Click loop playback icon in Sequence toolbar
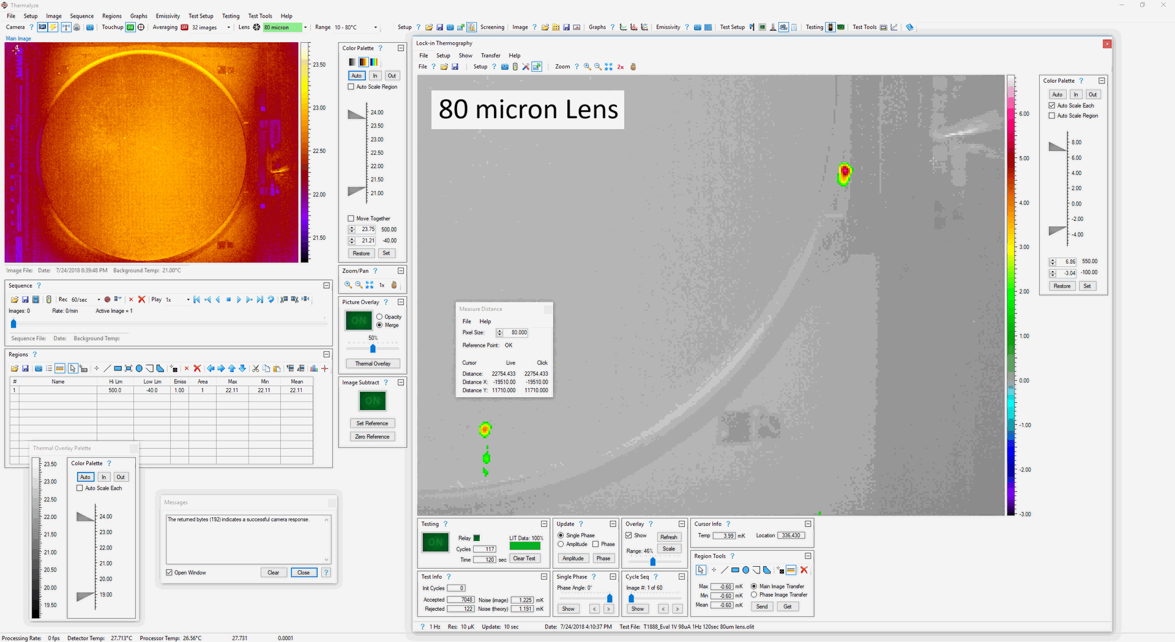The image size is (1175, 642). click(270, 299)
